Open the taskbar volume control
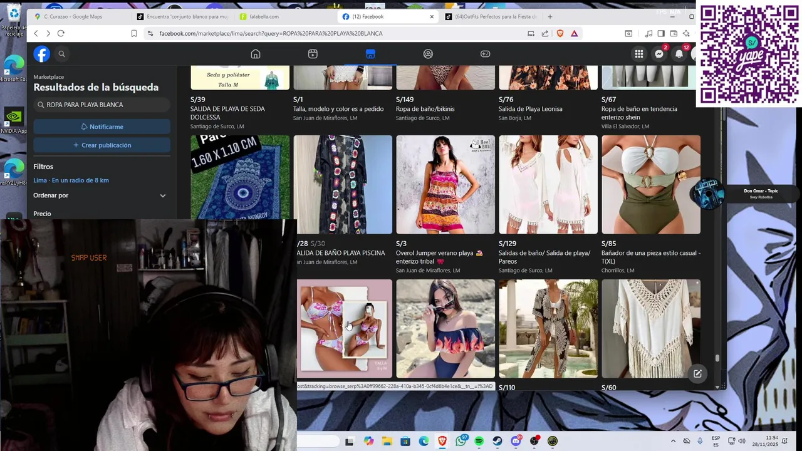The width and height of the screenshot is (802, 451). coord(742,441)
